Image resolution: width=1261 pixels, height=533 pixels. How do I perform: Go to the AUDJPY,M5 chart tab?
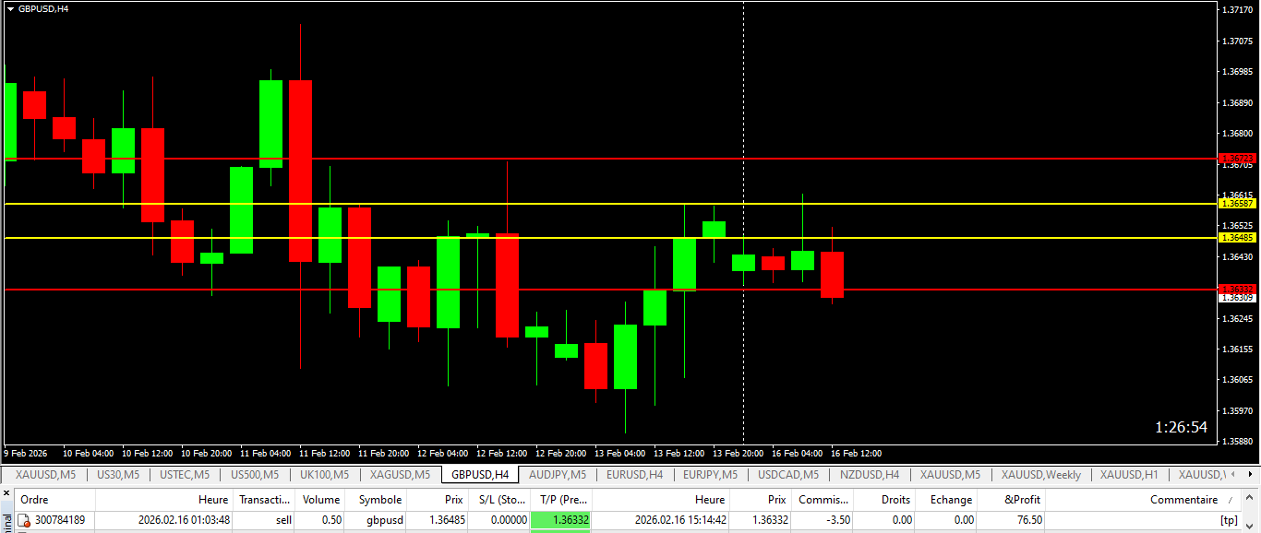pyautogui.click(x=558, y=475)
